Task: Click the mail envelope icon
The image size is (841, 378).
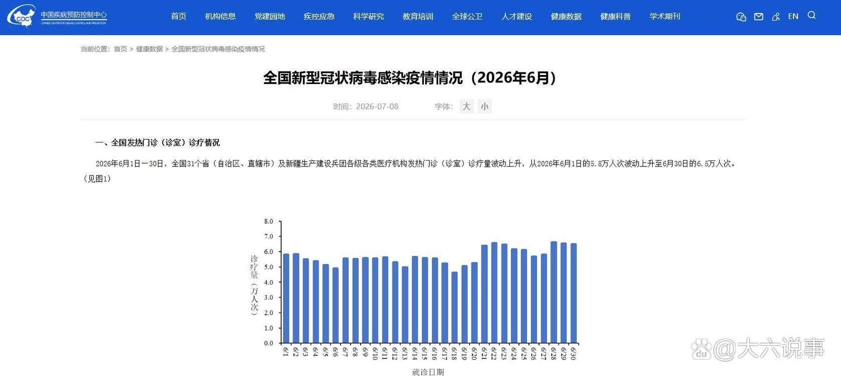Action: 759,17
